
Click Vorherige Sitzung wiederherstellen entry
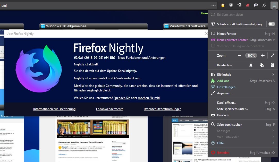click(242, 46)
